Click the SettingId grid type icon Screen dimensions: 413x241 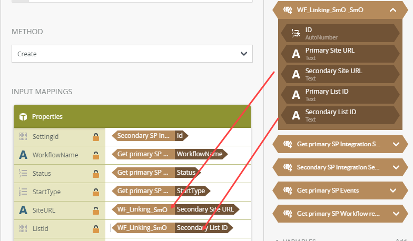point(23,136)
